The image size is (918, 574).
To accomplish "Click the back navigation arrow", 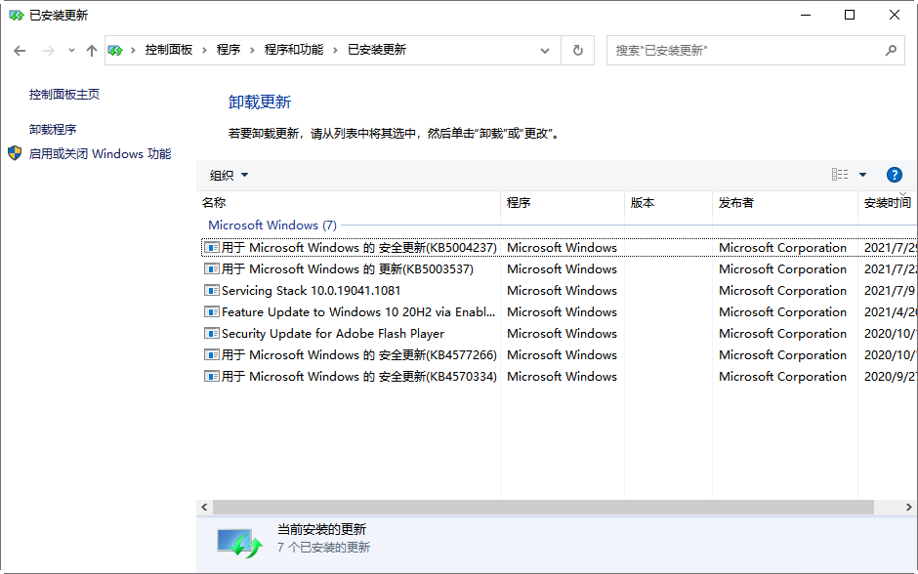I will [20, 50].
